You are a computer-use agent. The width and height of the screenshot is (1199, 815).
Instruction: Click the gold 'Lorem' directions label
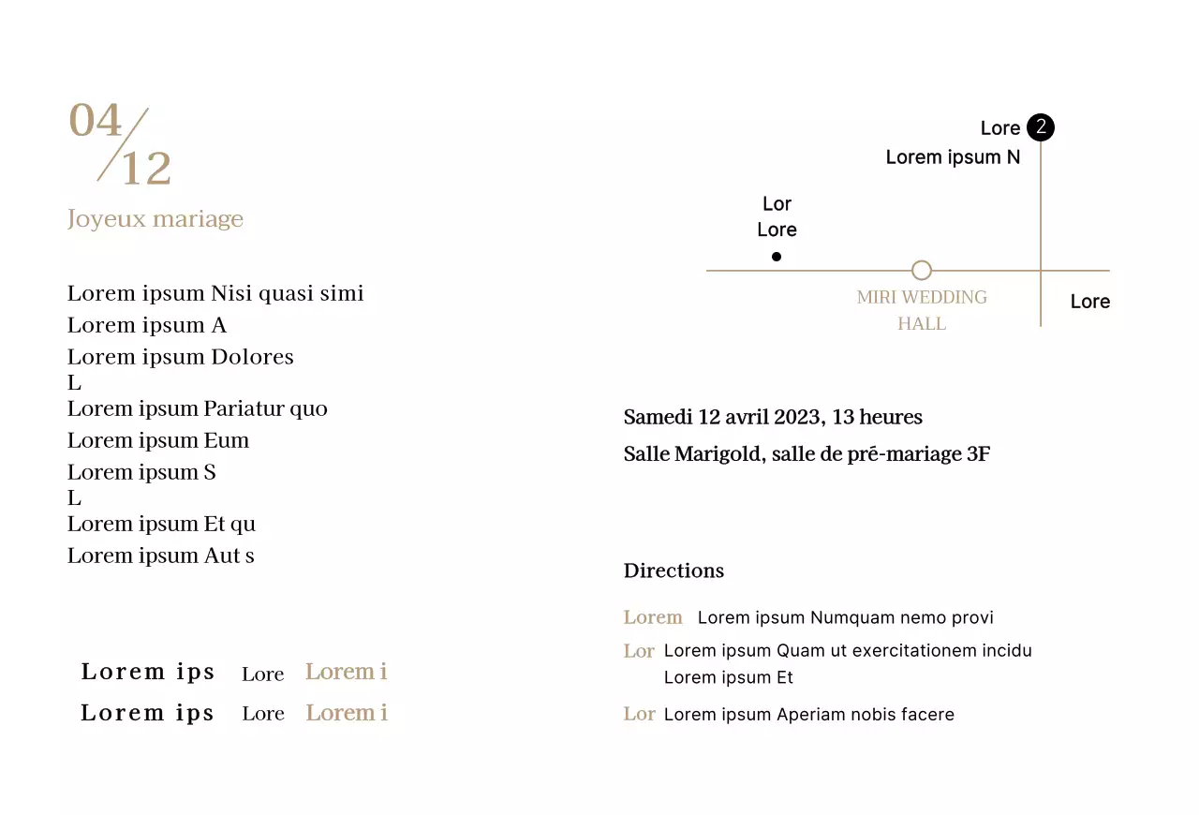(653, 617)
